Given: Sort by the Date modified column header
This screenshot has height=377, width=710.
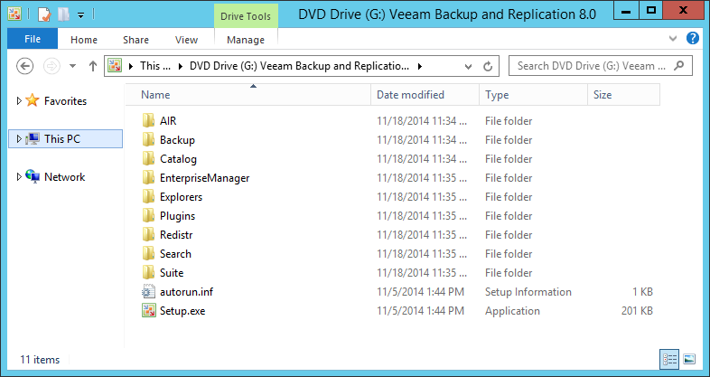Looking at the screenshot, I should [x=425, y=95].
